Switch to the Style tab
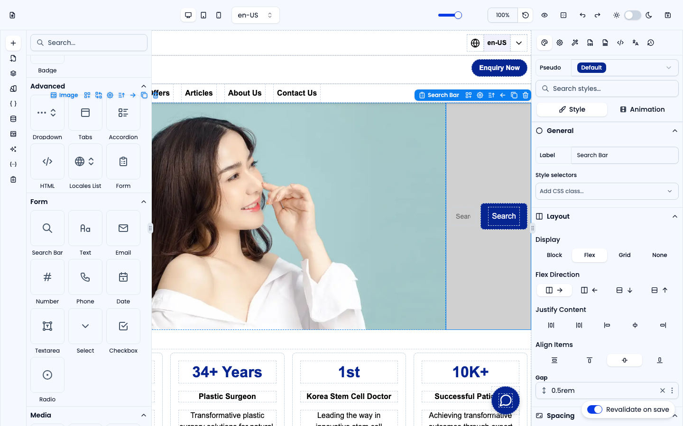The image size is (683, 426). tap(572, 109)
